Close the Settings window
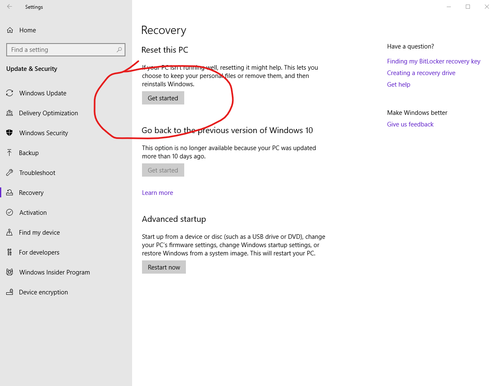Image resolution: width=496 pixels, height=386 pixels. (x=487, y=7)
